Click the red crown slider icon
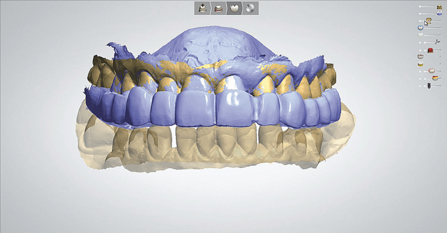The height and width of the screenshot is (233, 447). (x=430, y=50)
